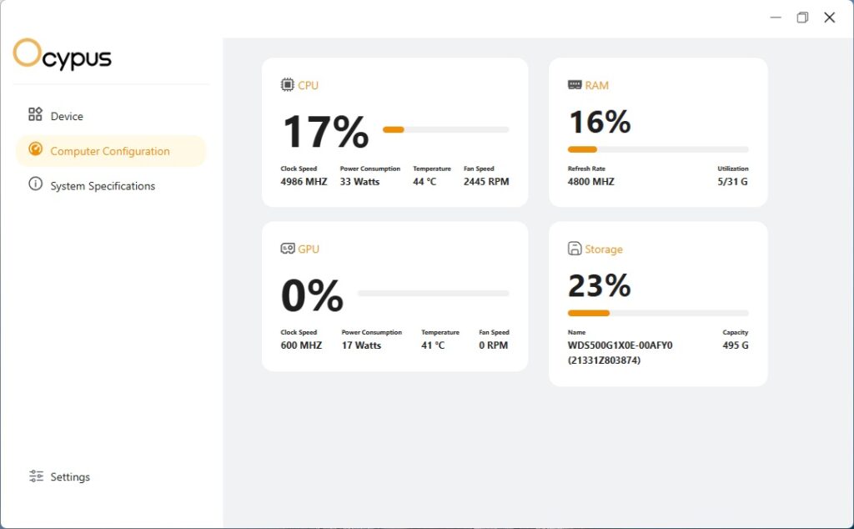Click the Storage usage progress bar

658,313
